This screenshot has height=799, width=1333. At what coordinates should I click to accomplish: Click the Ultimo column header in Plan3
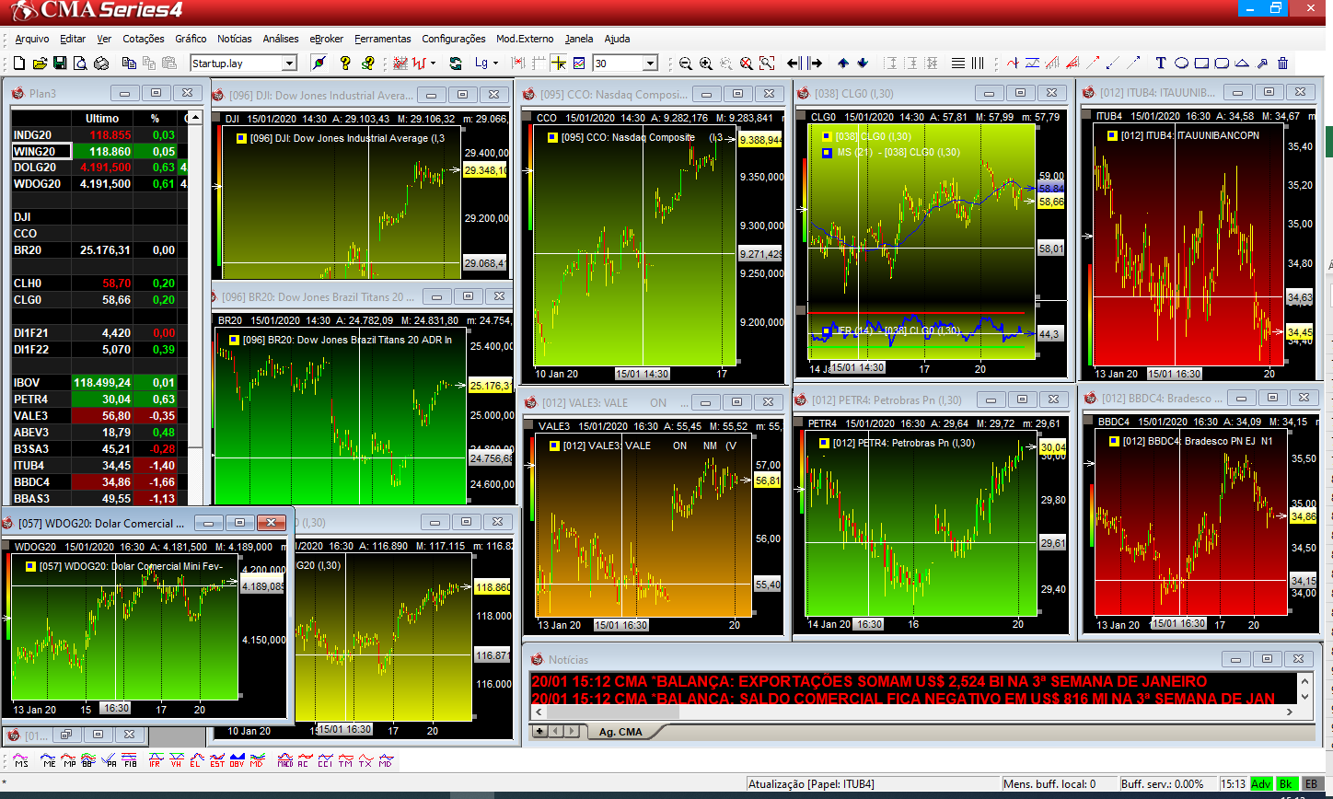102,119
